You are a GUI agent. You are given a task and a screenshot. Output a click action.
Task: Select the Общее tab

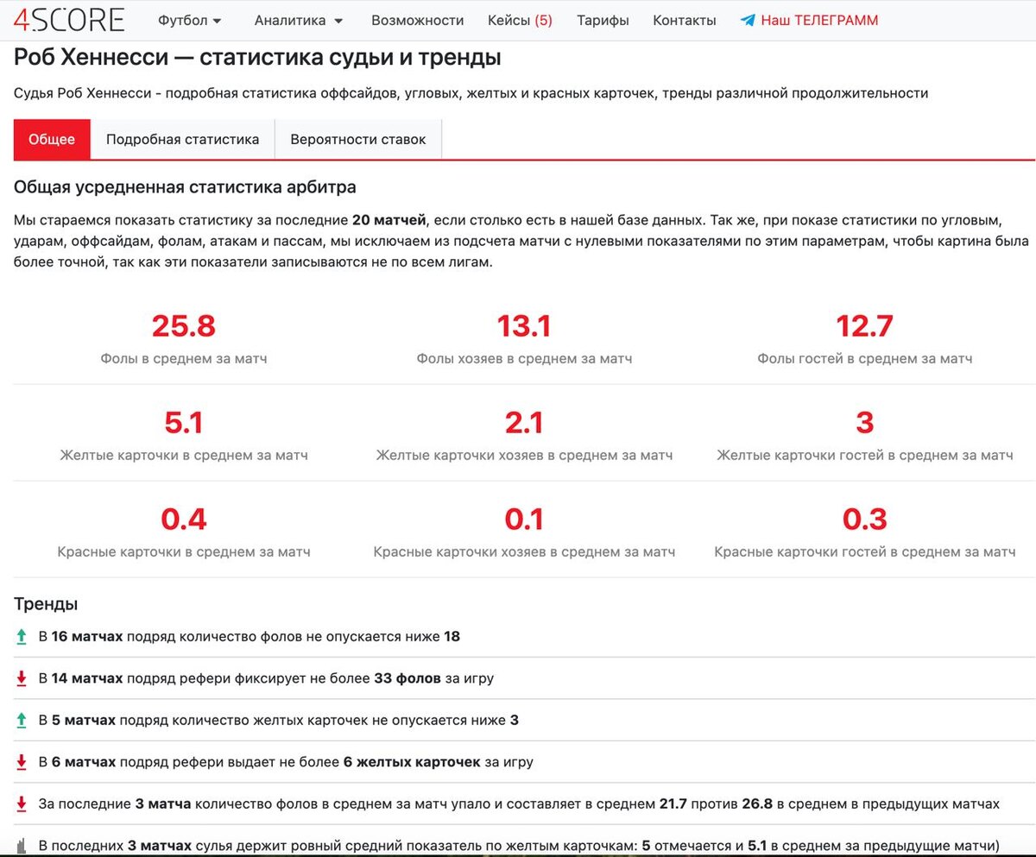52,139
